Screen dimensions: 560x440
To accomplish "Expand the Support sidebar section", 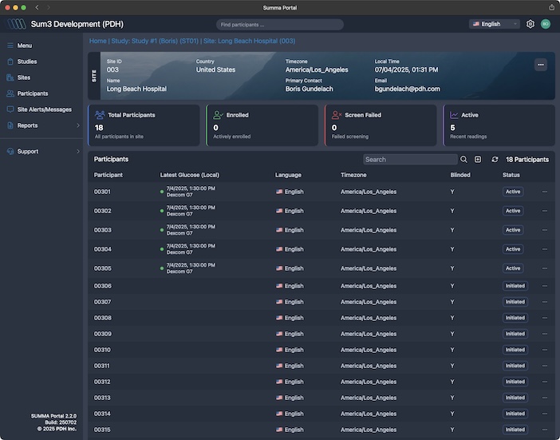I will 77,151.
